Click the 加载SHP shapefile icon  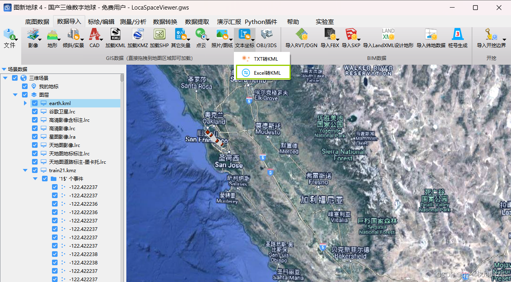point(160,35)
